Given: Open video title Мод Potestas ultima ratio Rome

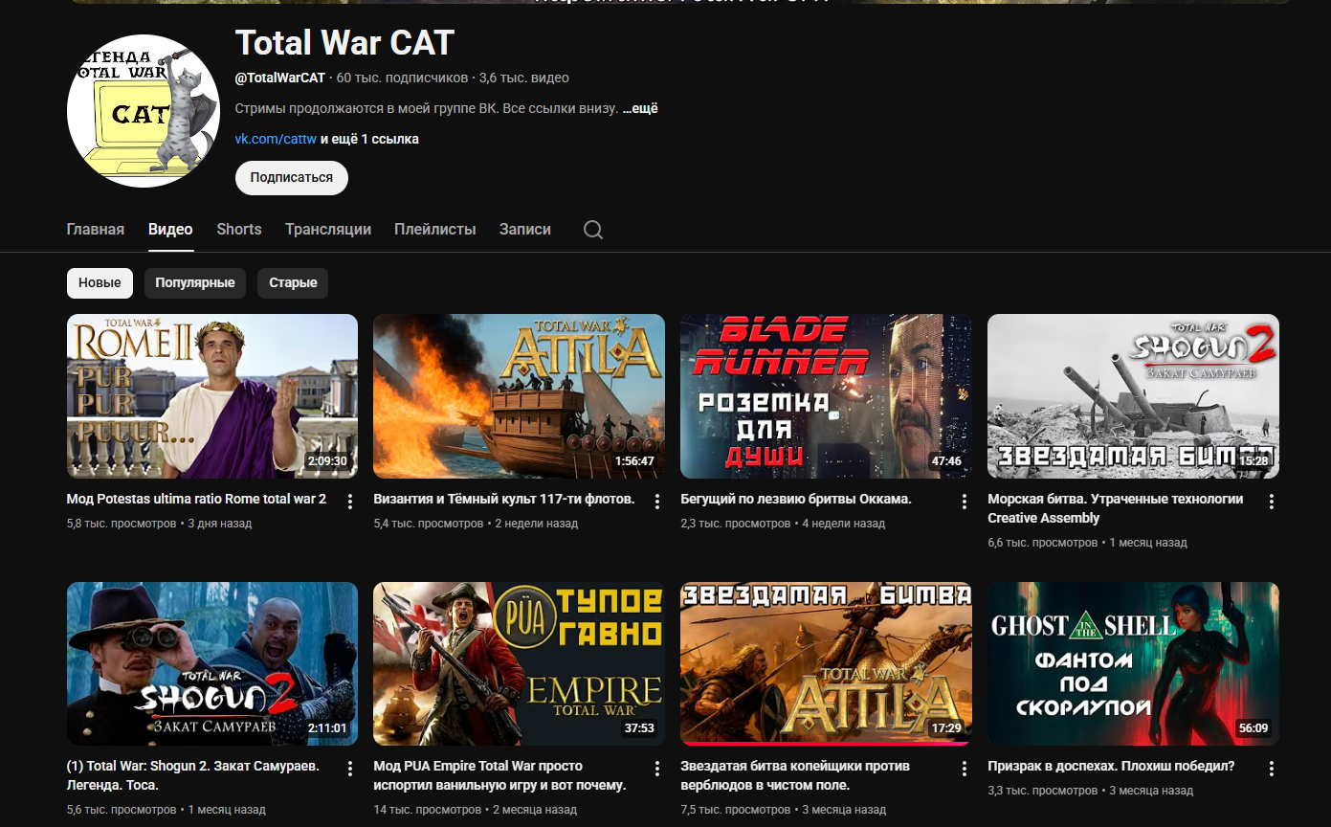Looking at the screenshot, I should click(196, 499).
